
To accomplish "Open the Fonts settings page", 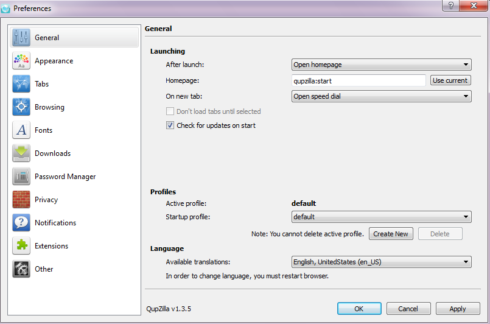I will [x=74, y=130].
